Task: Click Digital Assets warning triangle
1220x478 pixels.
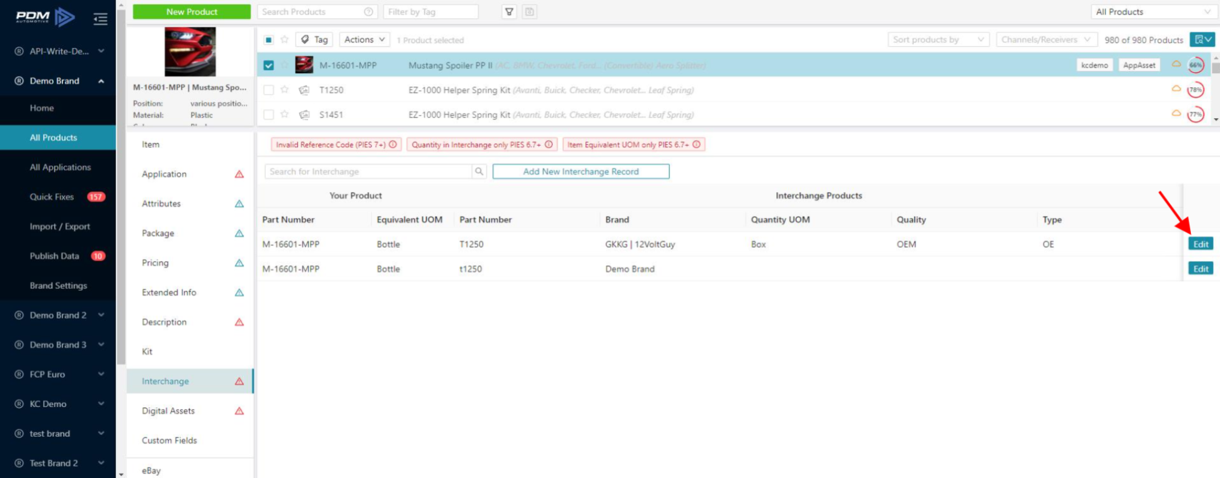Action: click(240, 411)
